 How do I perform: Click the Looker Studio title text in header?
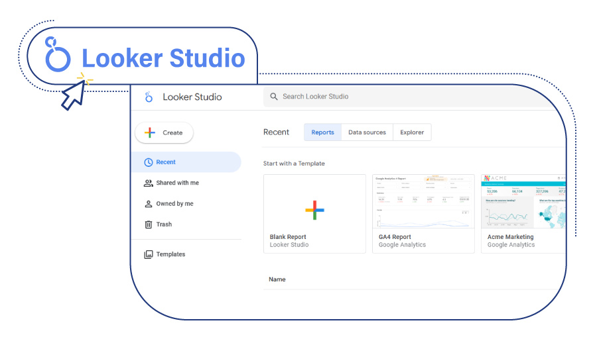pyautogui.click(x=192, y=97)
